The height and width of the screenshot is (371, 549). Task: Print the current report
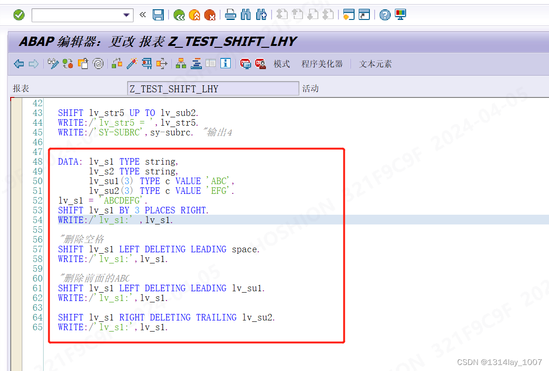coord(231,14)
